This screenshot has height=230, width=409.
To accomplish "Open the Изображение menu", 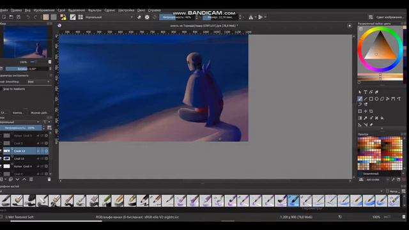I will tap(44, 10).
